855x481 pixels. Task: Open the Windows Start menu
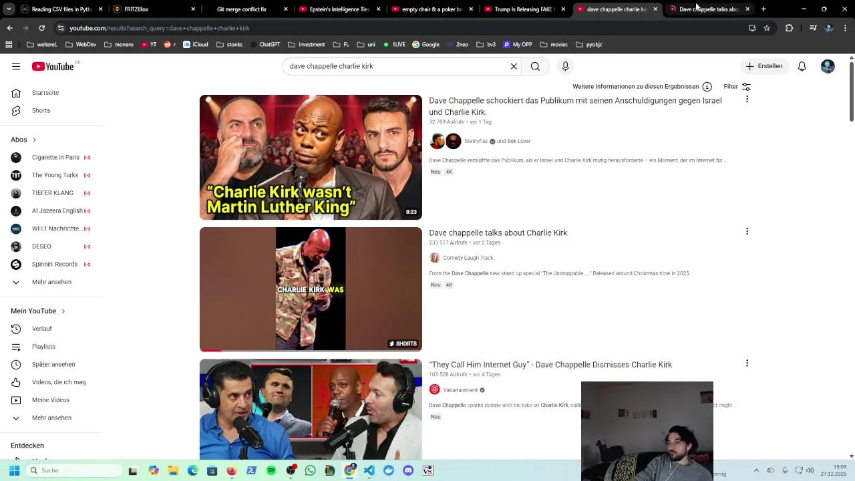click(x=14, y=470)
